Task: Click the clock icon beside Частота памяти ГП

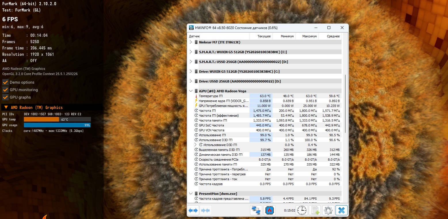Action: point(197,120)
